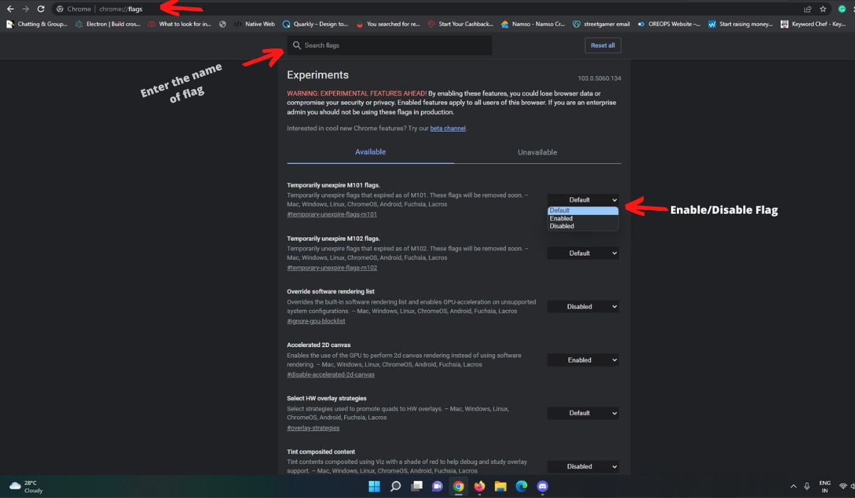The width and height of the screenshot is (855, 498).
Task: Click the Chrome profile avatar icon
Action: (841, 9)
